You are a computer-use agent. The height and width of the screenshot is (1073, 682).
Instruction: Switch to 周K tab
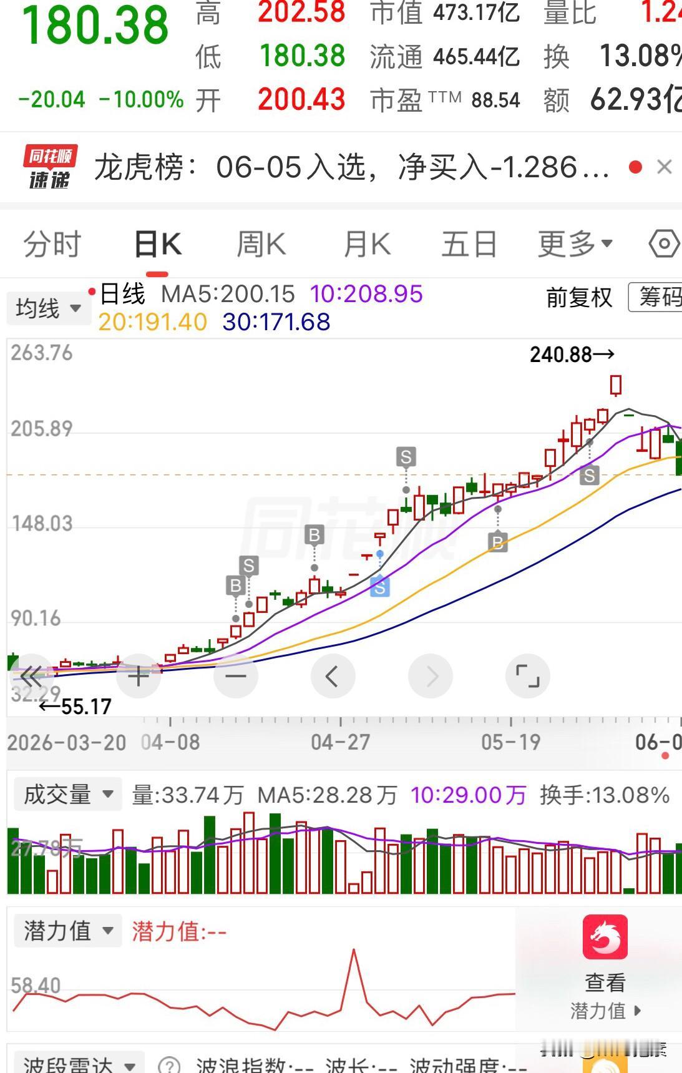click(x=261, y=243)
